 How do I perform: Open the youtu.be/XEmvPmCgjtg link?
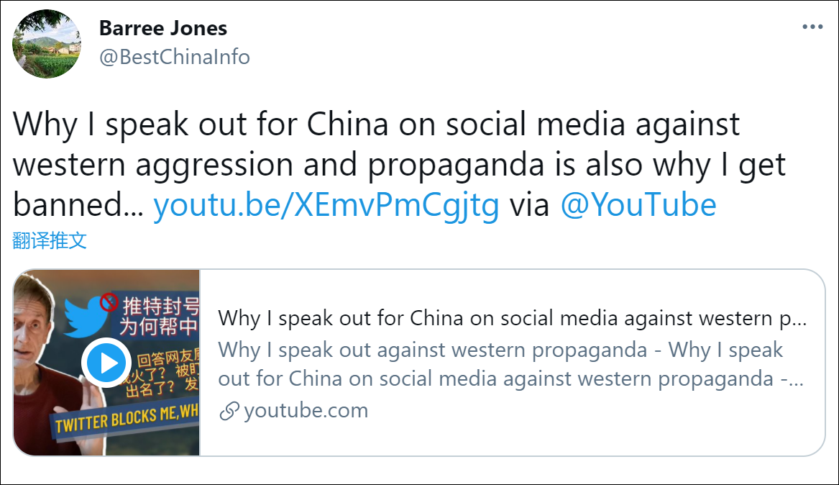(x=326, y=206)
